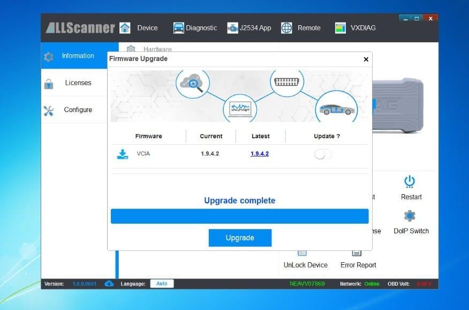Image resolution: width=469 pixels, height=310 pixels.
Task: Click the VXDIAG device image
Action: pyautogui.click(x=398, y=106)
